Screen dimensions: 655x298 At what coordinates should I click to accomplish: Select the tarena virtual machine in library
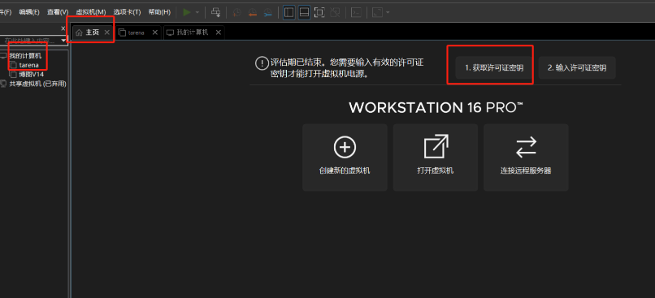point(28,65)
